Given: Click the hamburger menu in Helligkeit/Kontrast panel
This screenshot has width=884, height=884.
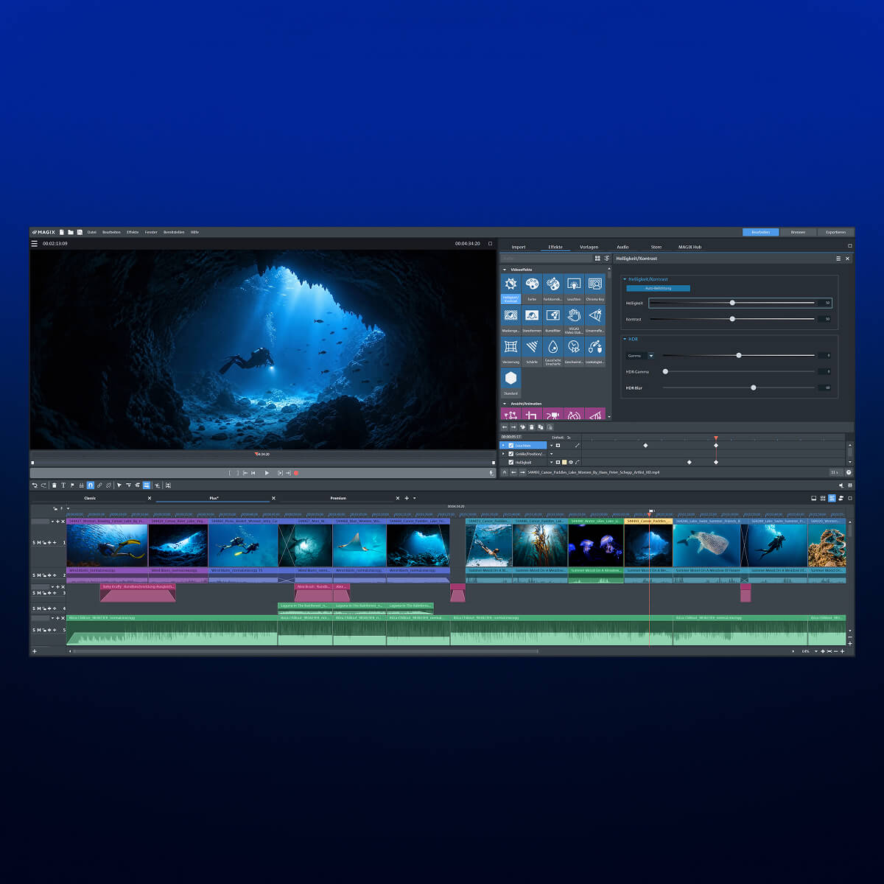Looking at the screenshot, I should pos(838,259).
